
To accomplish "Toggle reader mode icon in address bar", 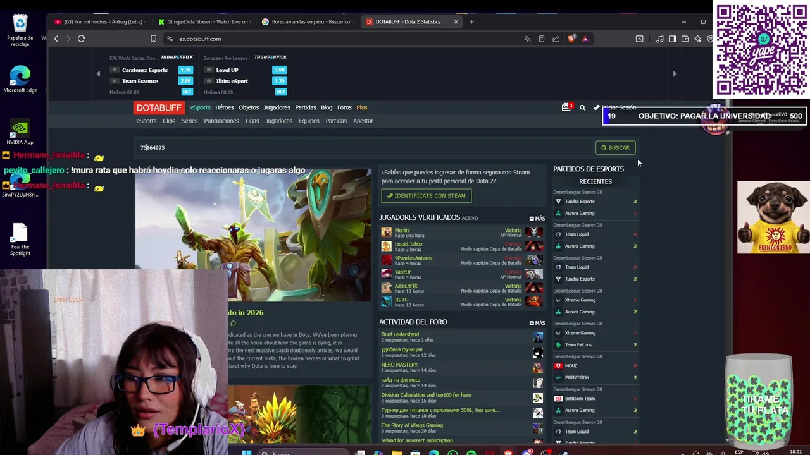I will [x=542, y=39].
